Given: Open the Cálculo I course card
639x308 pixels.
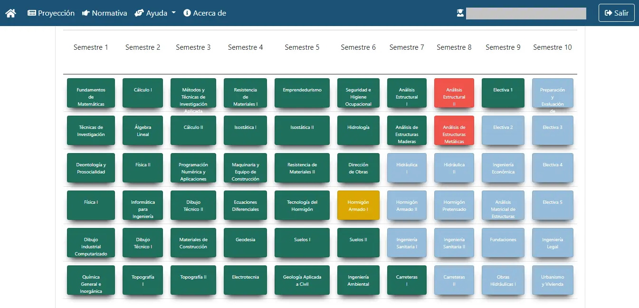Looking at the screenshot, I should 143,93.
